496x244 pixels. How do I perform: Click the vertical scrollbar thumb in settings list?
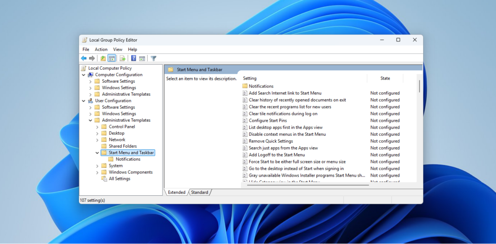[x=419, y=86]
